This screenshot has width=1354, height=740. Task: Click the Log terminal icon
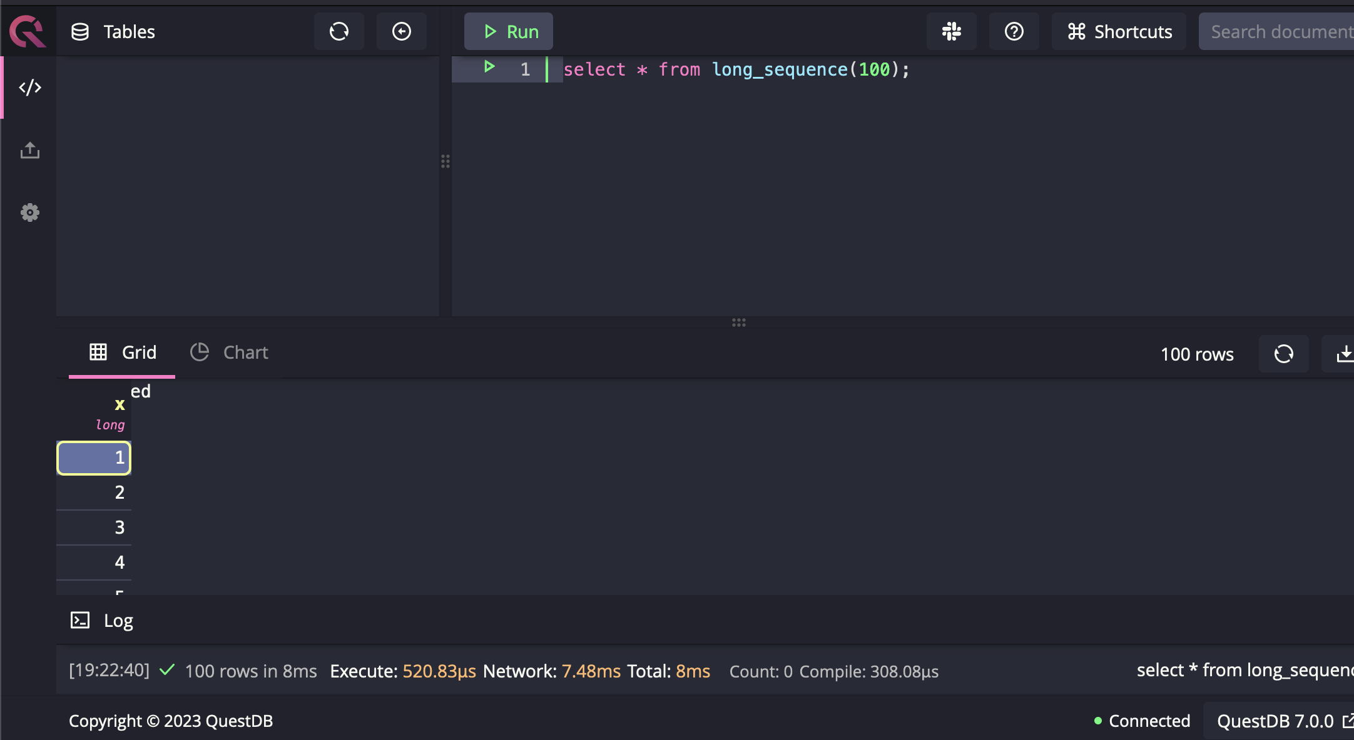click(80, 620)
